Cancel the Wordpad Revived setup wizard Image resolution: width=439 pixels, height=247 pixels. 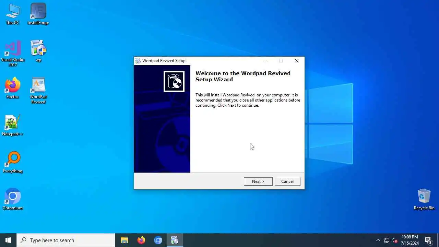tap(287, 181)
